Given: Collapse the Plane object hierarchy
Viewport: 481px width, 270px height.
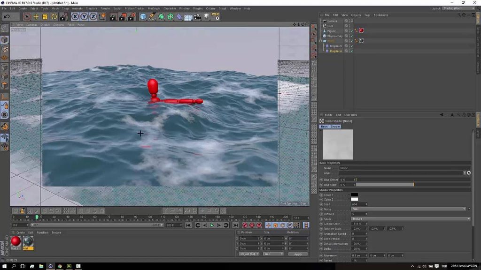Looking at the screenshot, I should pos(320,41).
